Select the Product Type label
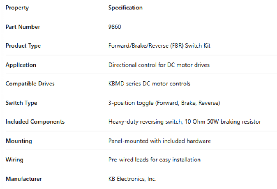The image size is (277, 189). coord(23,46)
